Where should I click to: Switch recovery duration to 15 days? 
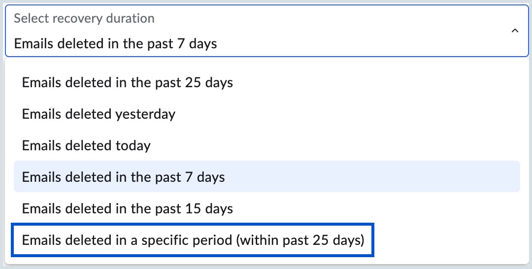[x=128, y=208]
